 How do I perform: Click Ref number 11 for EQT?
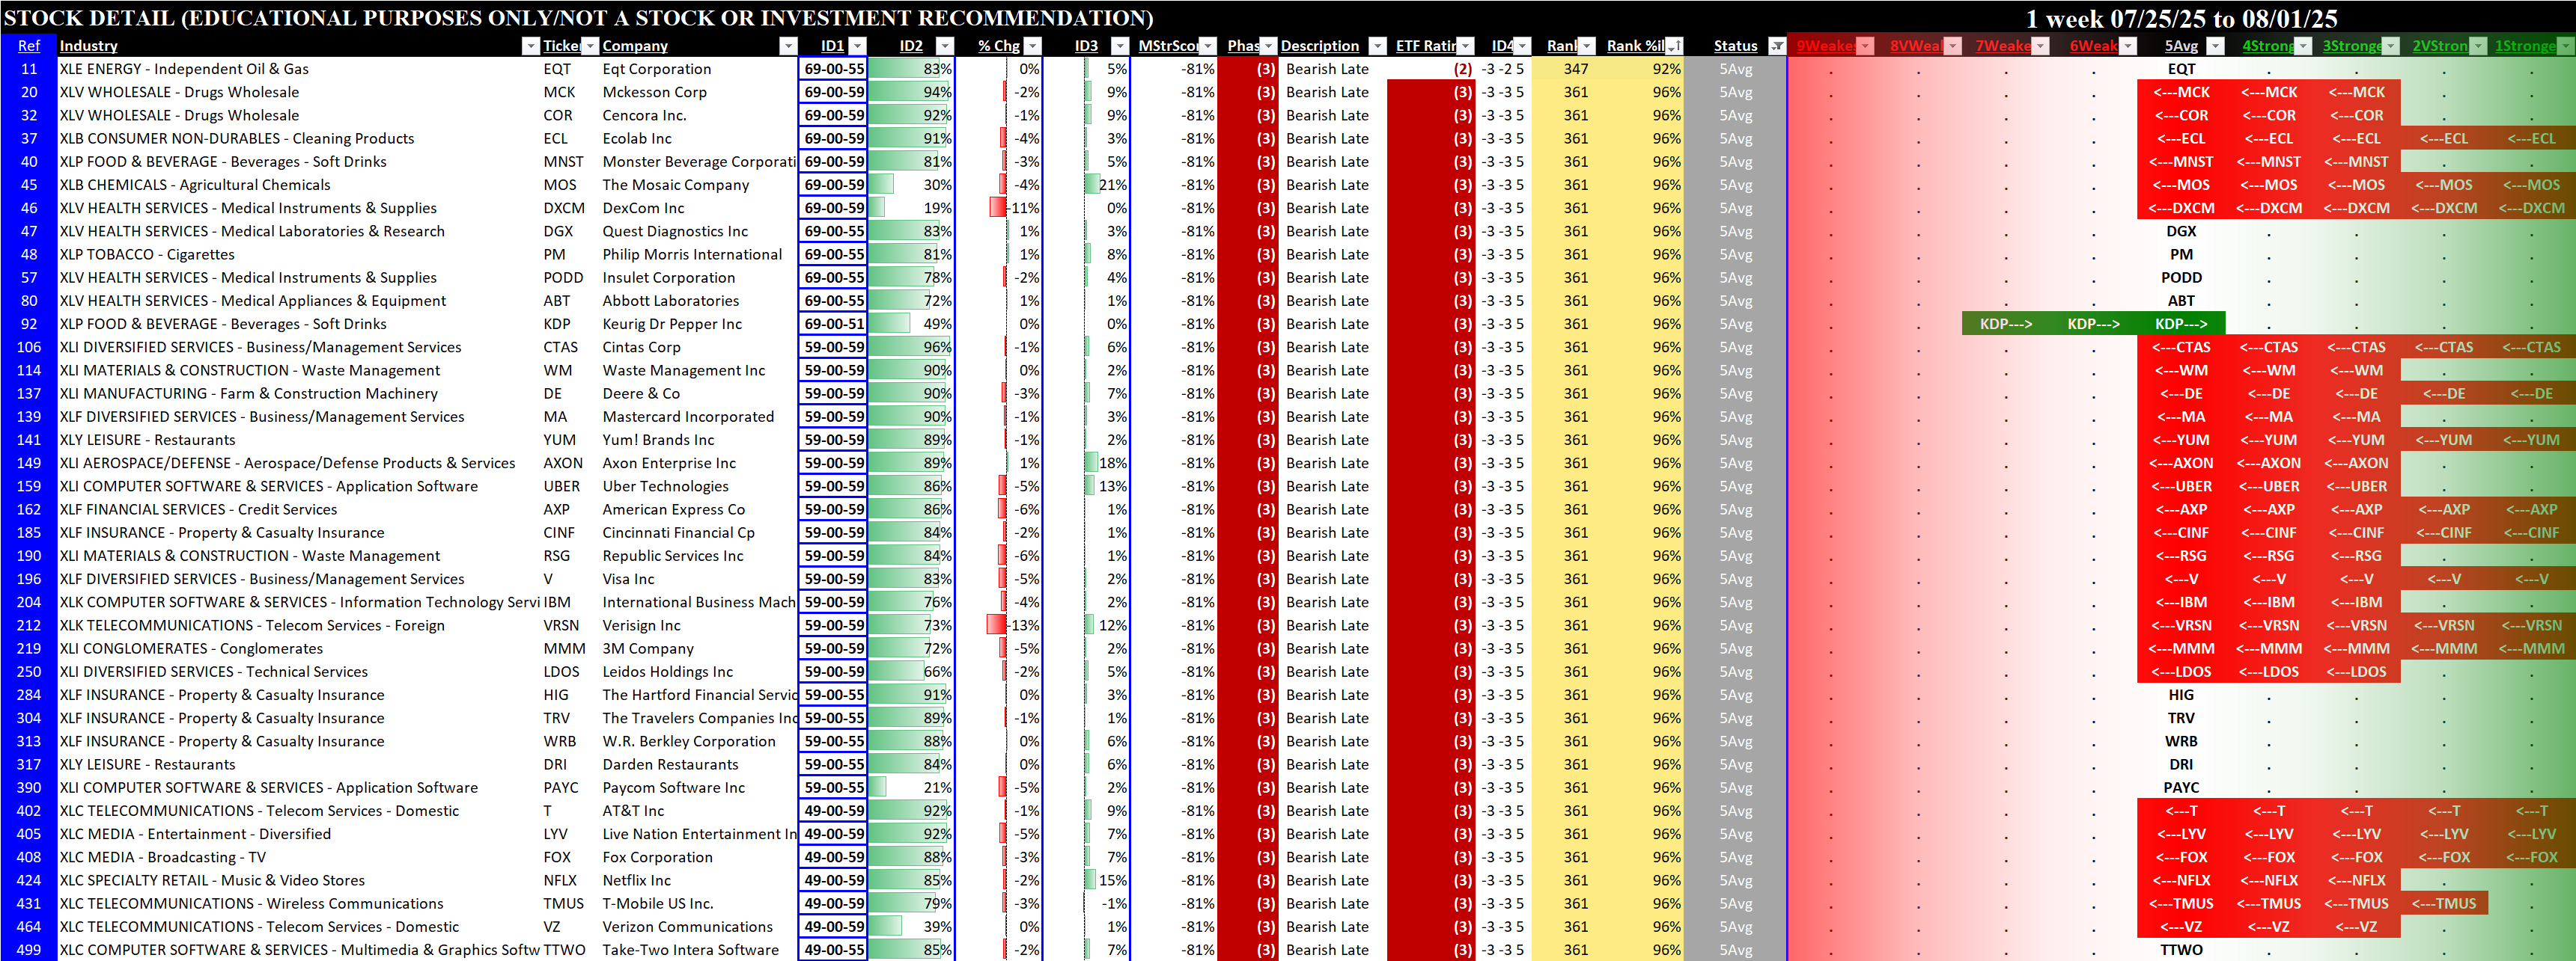click(x=29, y=69)
